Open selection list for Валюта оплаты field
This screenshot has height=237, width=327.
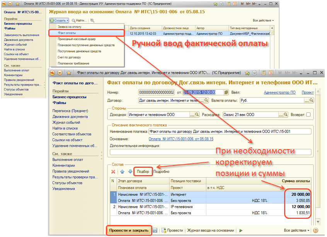point(307,101)
